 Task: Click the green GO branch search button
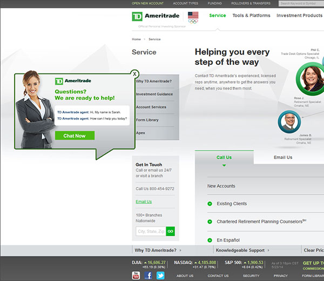170,231
